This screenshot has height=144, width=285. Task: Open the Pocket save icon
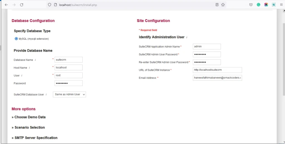click(x=251, y=5)
